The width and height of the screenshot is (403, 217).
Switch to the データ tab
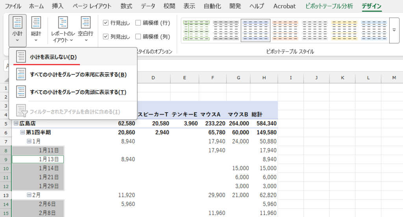pyautogui.click(x=148, y=6)
